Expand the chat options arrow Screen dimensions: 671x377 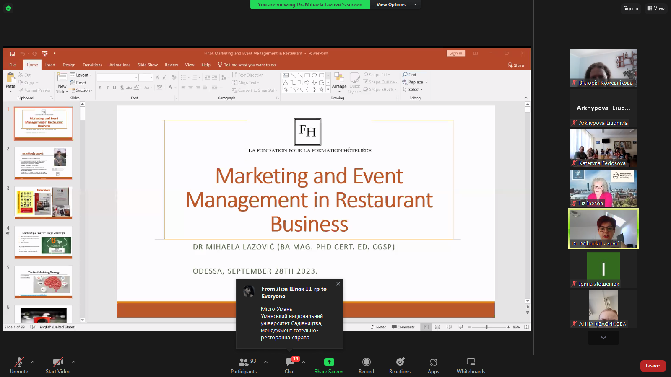tap(304, 362)
